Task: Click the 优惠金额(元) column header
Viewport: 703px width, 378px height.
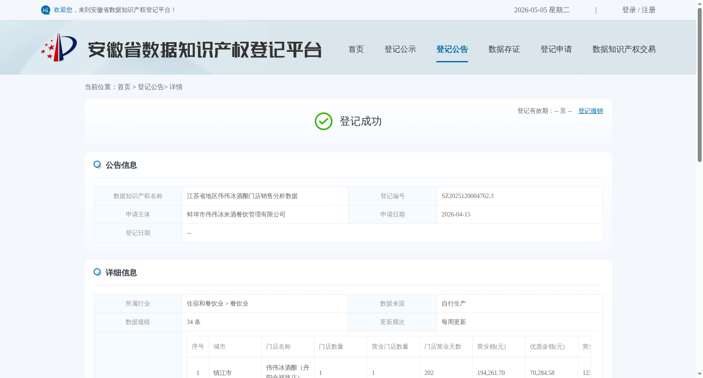Action: pos(547,346)
